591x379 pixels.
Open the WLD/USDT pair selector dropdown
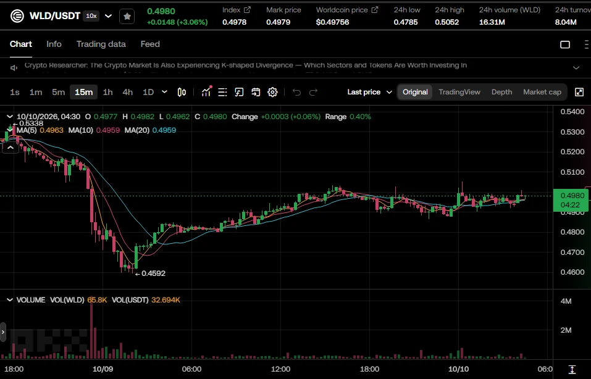108,16
